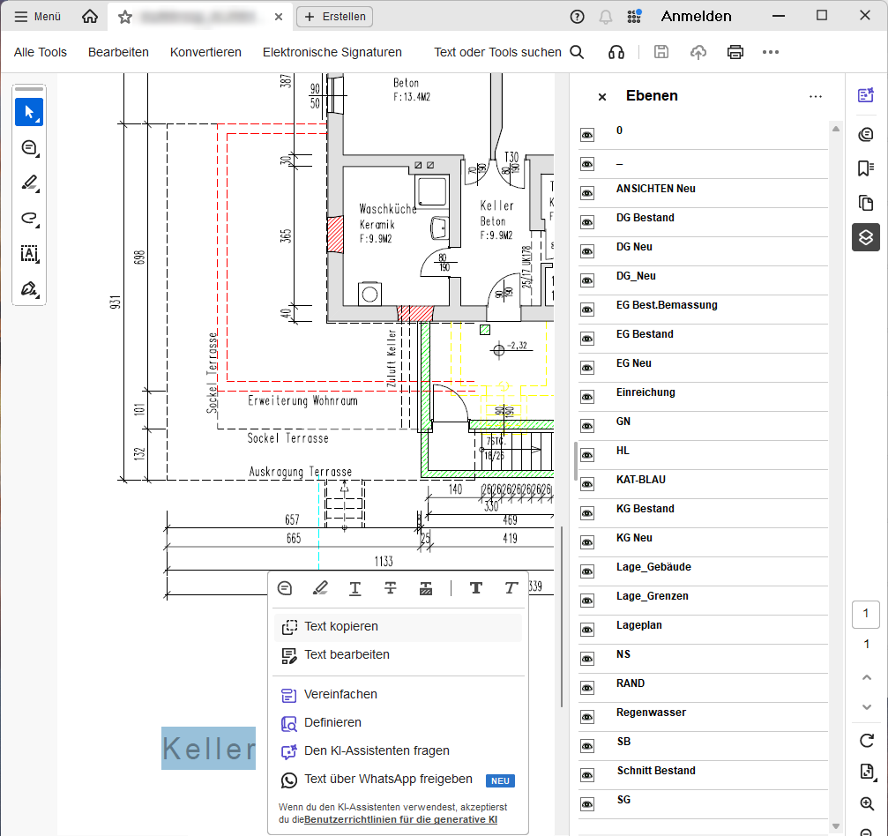Open the AI assistant panel icon
The height and width of the screenshot is (836, 888).
[x=866, y=95]
